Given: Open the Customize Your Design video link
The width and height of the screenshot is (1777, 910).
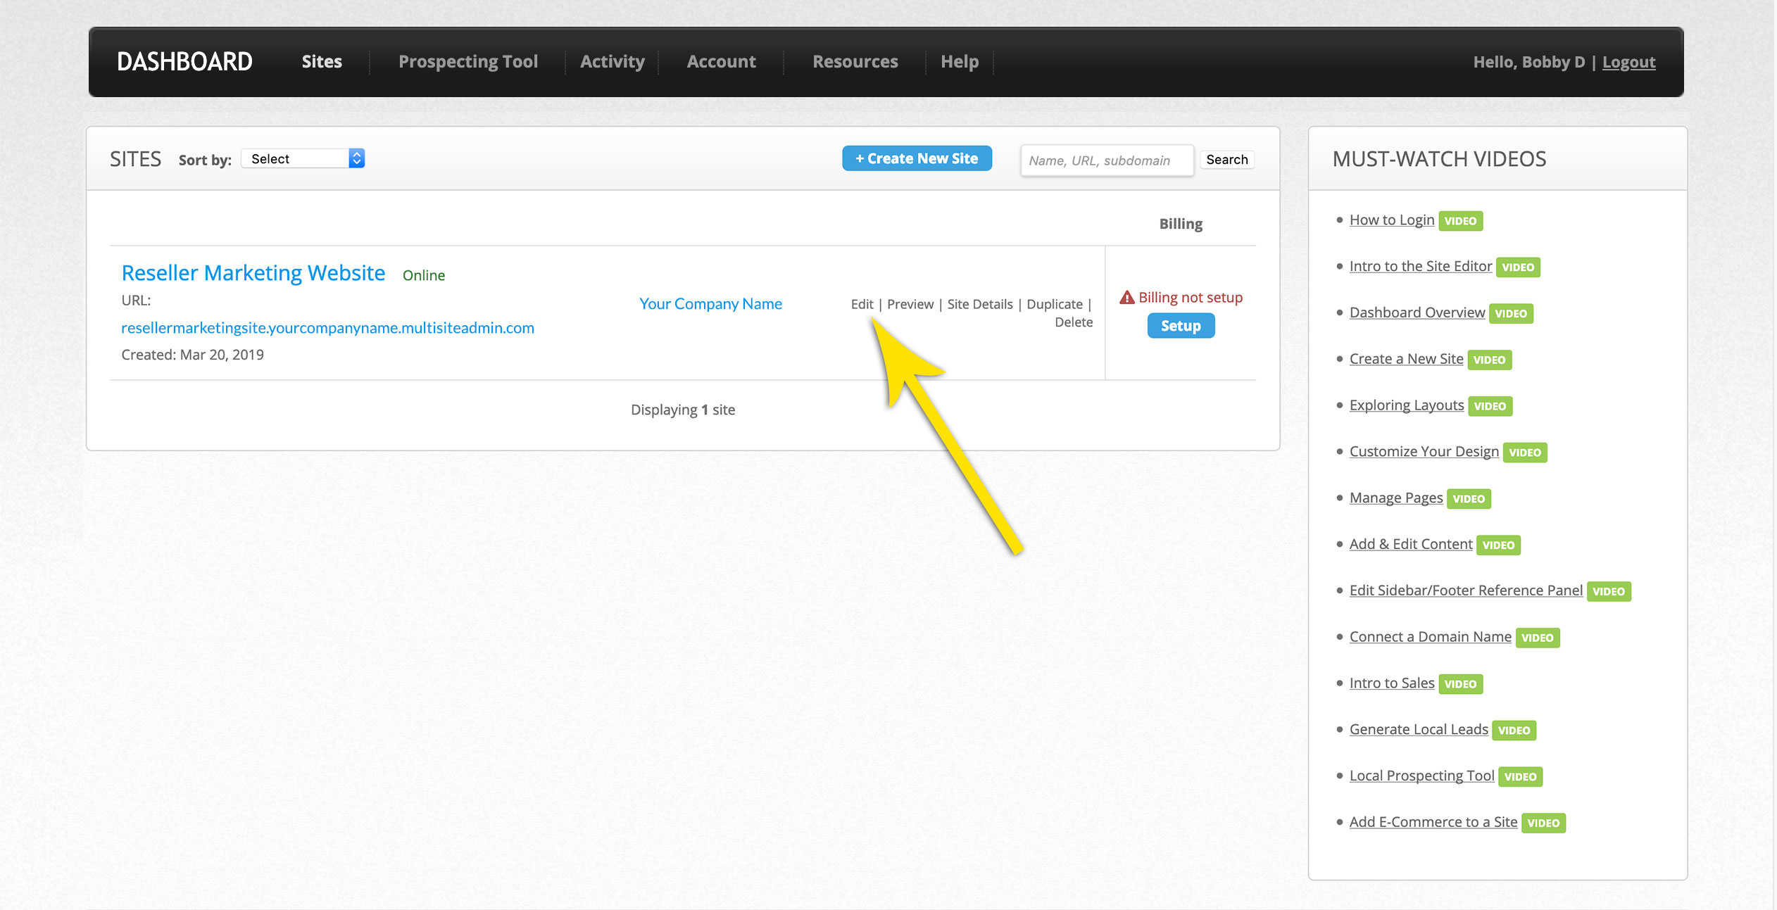Looking at the screenshot, I should click(1424, 452).
